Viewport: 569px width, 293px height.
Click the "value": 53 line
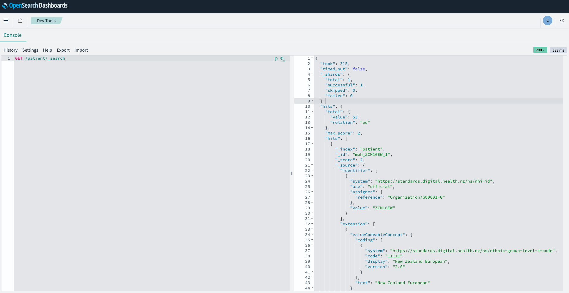point(345,117)
